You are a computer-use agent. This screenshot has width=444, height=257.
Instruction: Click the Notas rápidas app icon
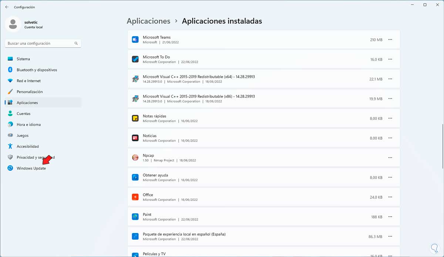135,118
